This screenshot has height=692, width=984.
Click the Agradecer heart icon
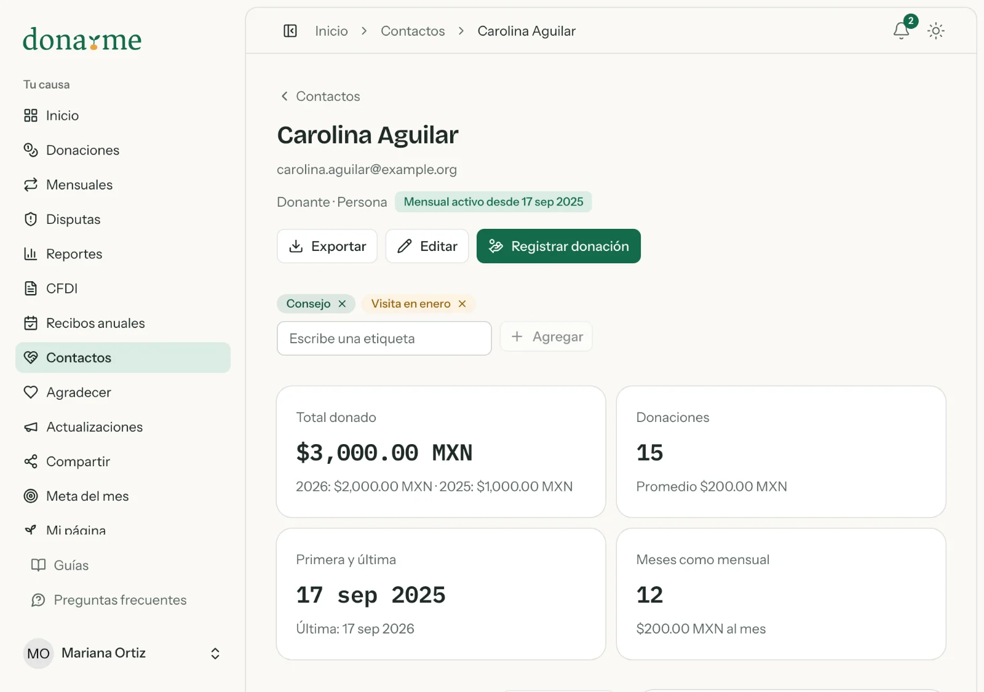click(31, 392)
